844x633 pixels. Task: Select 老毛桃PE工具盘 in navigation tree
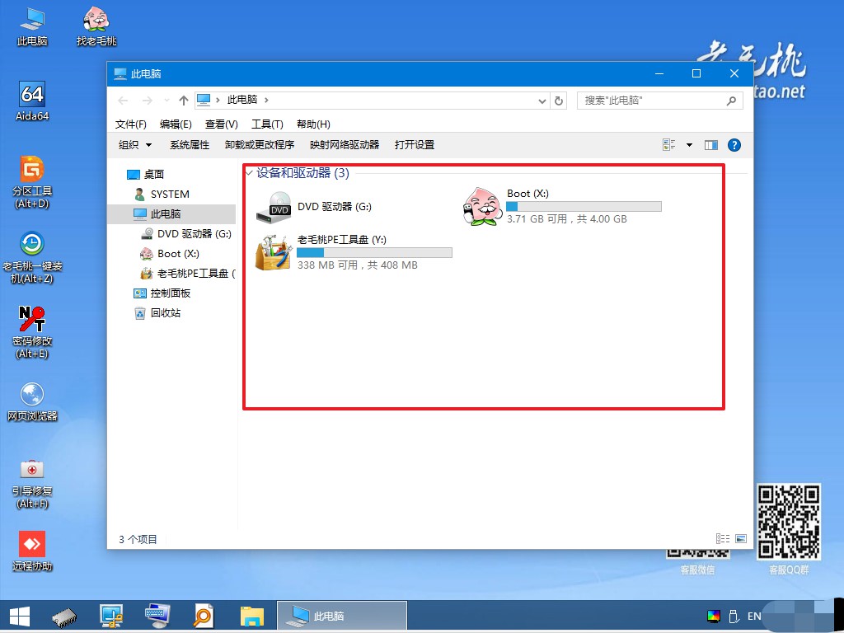coord(187,274)
